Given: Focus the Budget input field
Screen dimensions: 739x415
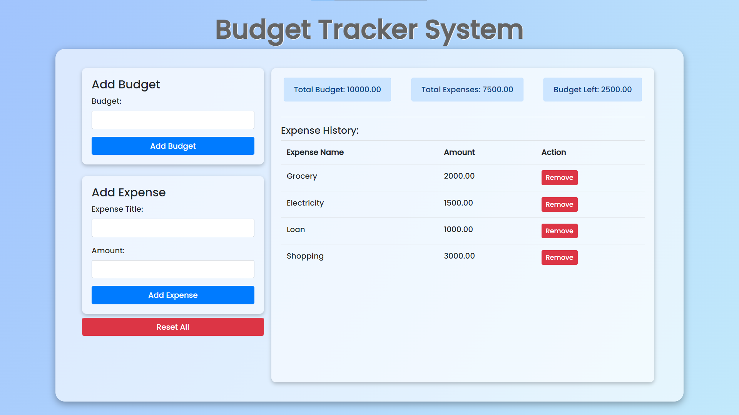Looking at the screenshot, I should click(173, 120).
